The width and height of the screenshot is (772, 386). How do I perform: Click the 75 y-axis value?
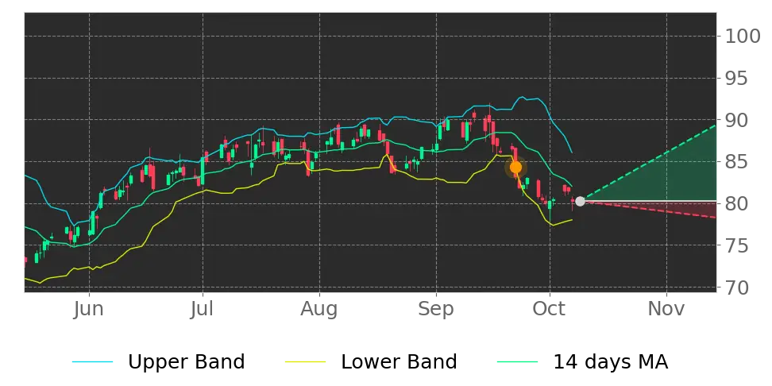pos(737,245)
